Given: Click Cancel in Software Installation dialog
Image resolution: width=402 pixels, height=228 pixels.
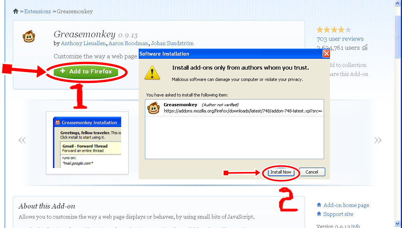Looking at the screenshot, I should [312, 172].
